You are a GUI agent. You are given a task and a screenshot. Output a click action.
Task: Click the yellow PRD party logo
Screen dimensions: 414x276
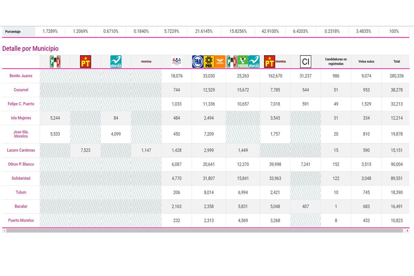[x=209, y=61]
